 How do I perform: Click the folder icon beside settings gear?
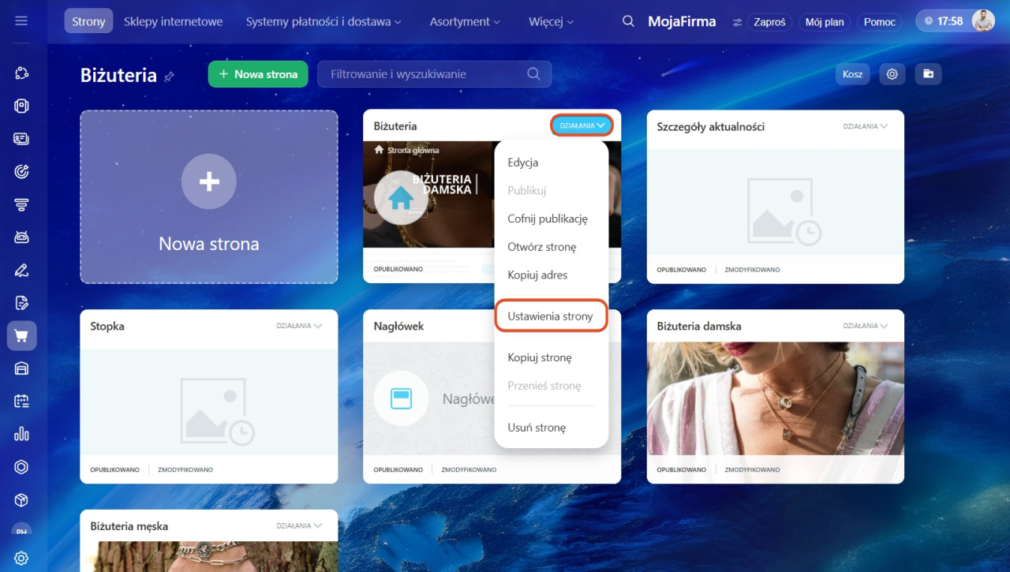(928, 74)
